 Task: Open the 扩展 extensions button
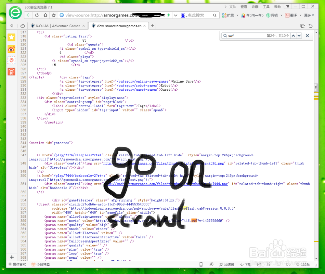[228, 15]
